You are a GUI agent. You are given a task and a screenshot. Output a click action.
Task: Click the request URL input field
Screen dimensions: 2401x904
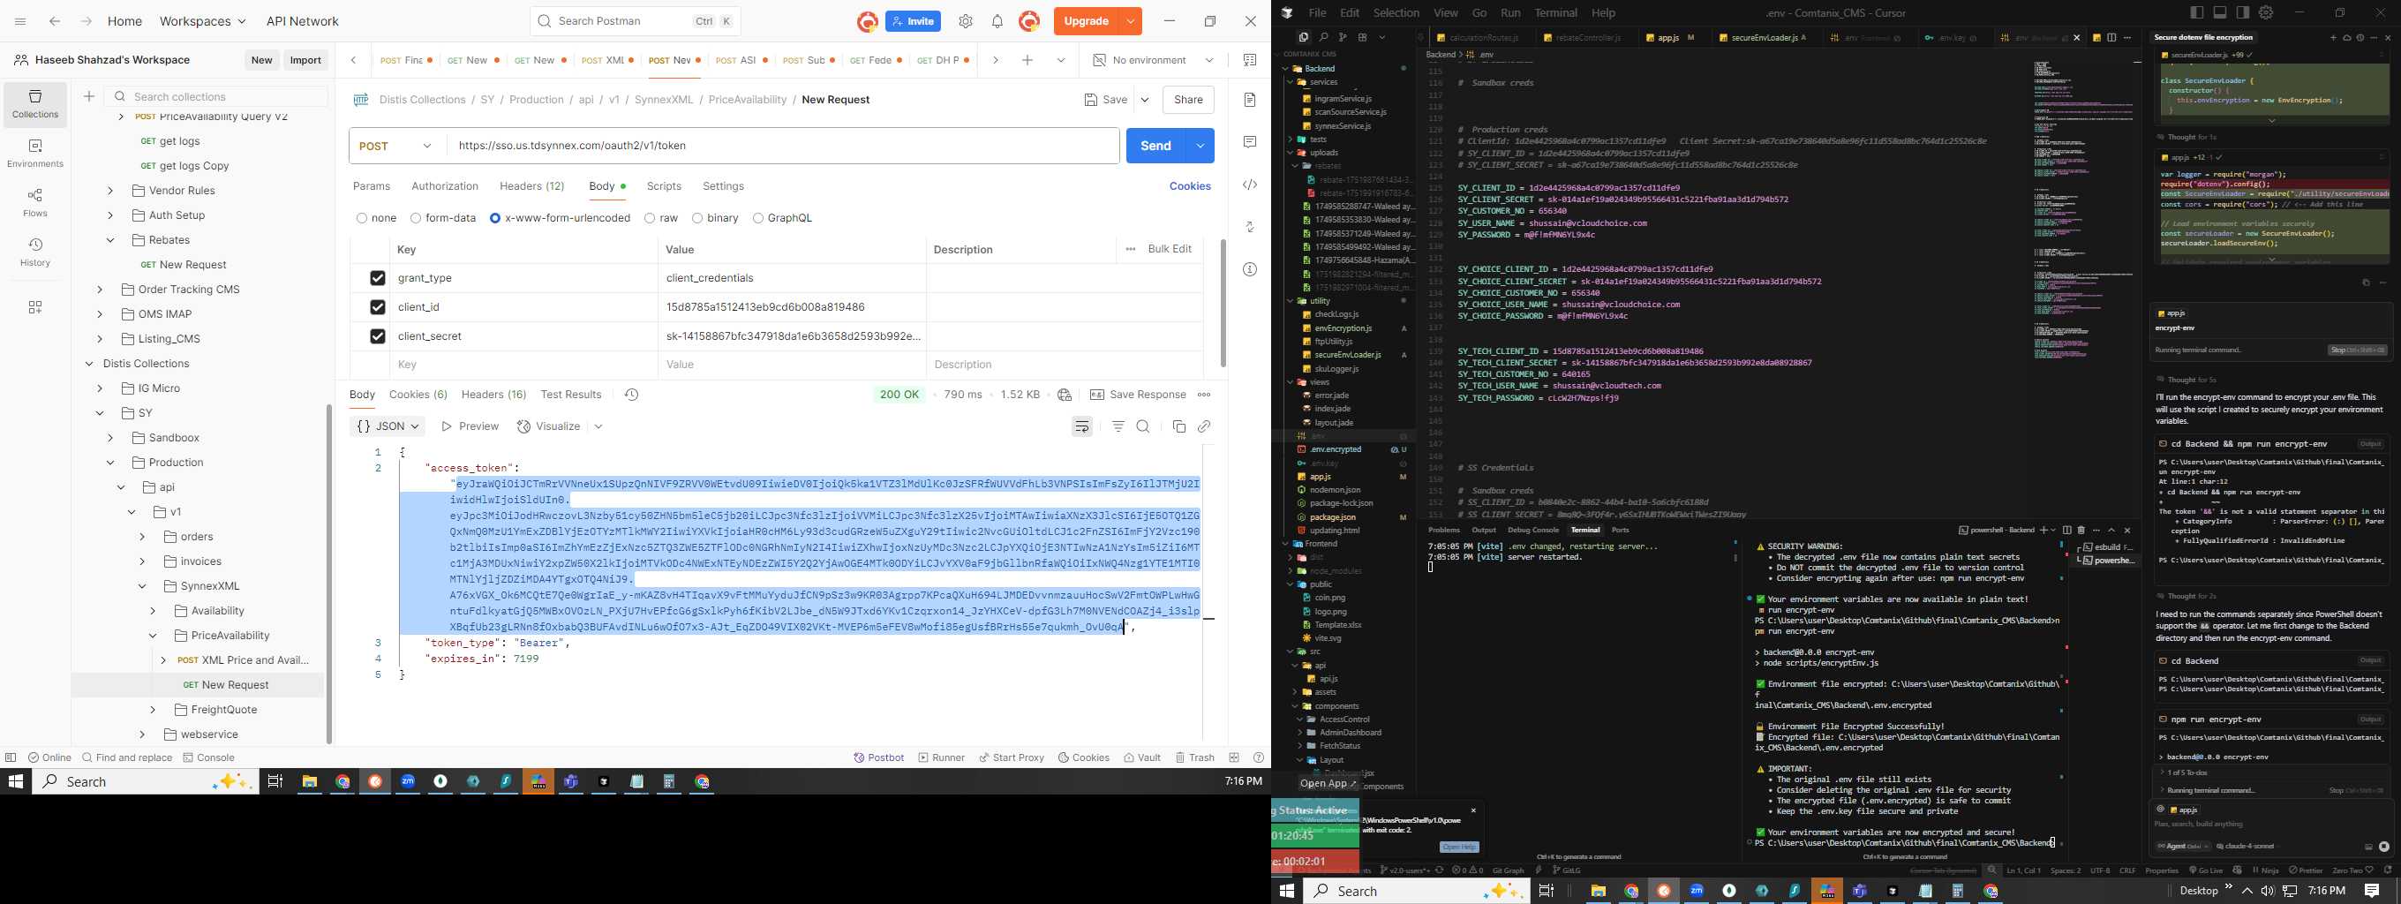click(x=783, y=146)
